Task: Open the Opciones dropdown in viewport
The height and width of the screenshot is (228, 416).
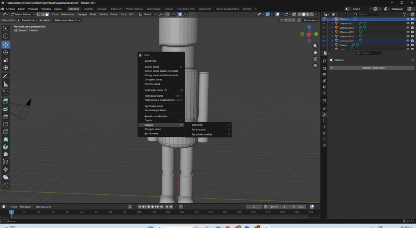Action: pyautogui.click(x=311, y=20)
